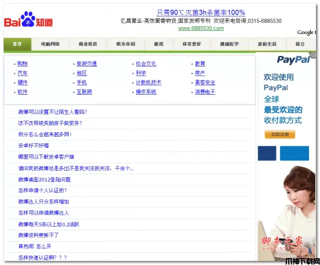Open the 互联网 category link
This screenshot has width=320, height=265.
(x=84, y=92)
